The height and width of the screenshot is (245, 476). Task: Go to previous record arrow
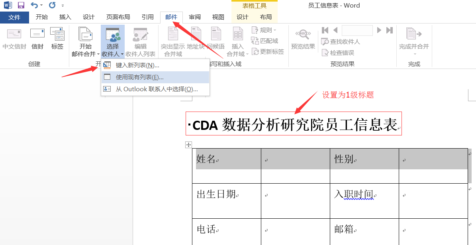click(335, 30)
